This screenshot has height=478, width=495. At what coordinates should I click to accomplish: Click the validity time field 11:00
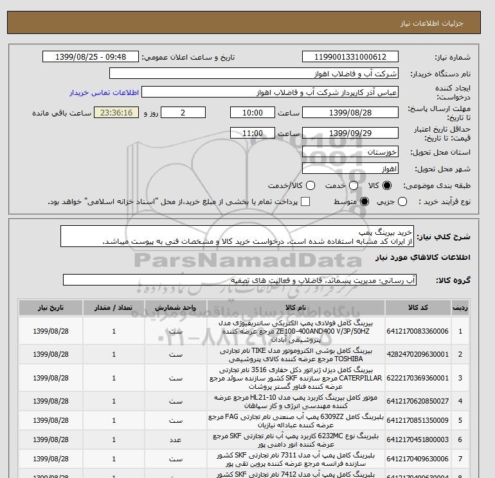[x=253, y=133]
